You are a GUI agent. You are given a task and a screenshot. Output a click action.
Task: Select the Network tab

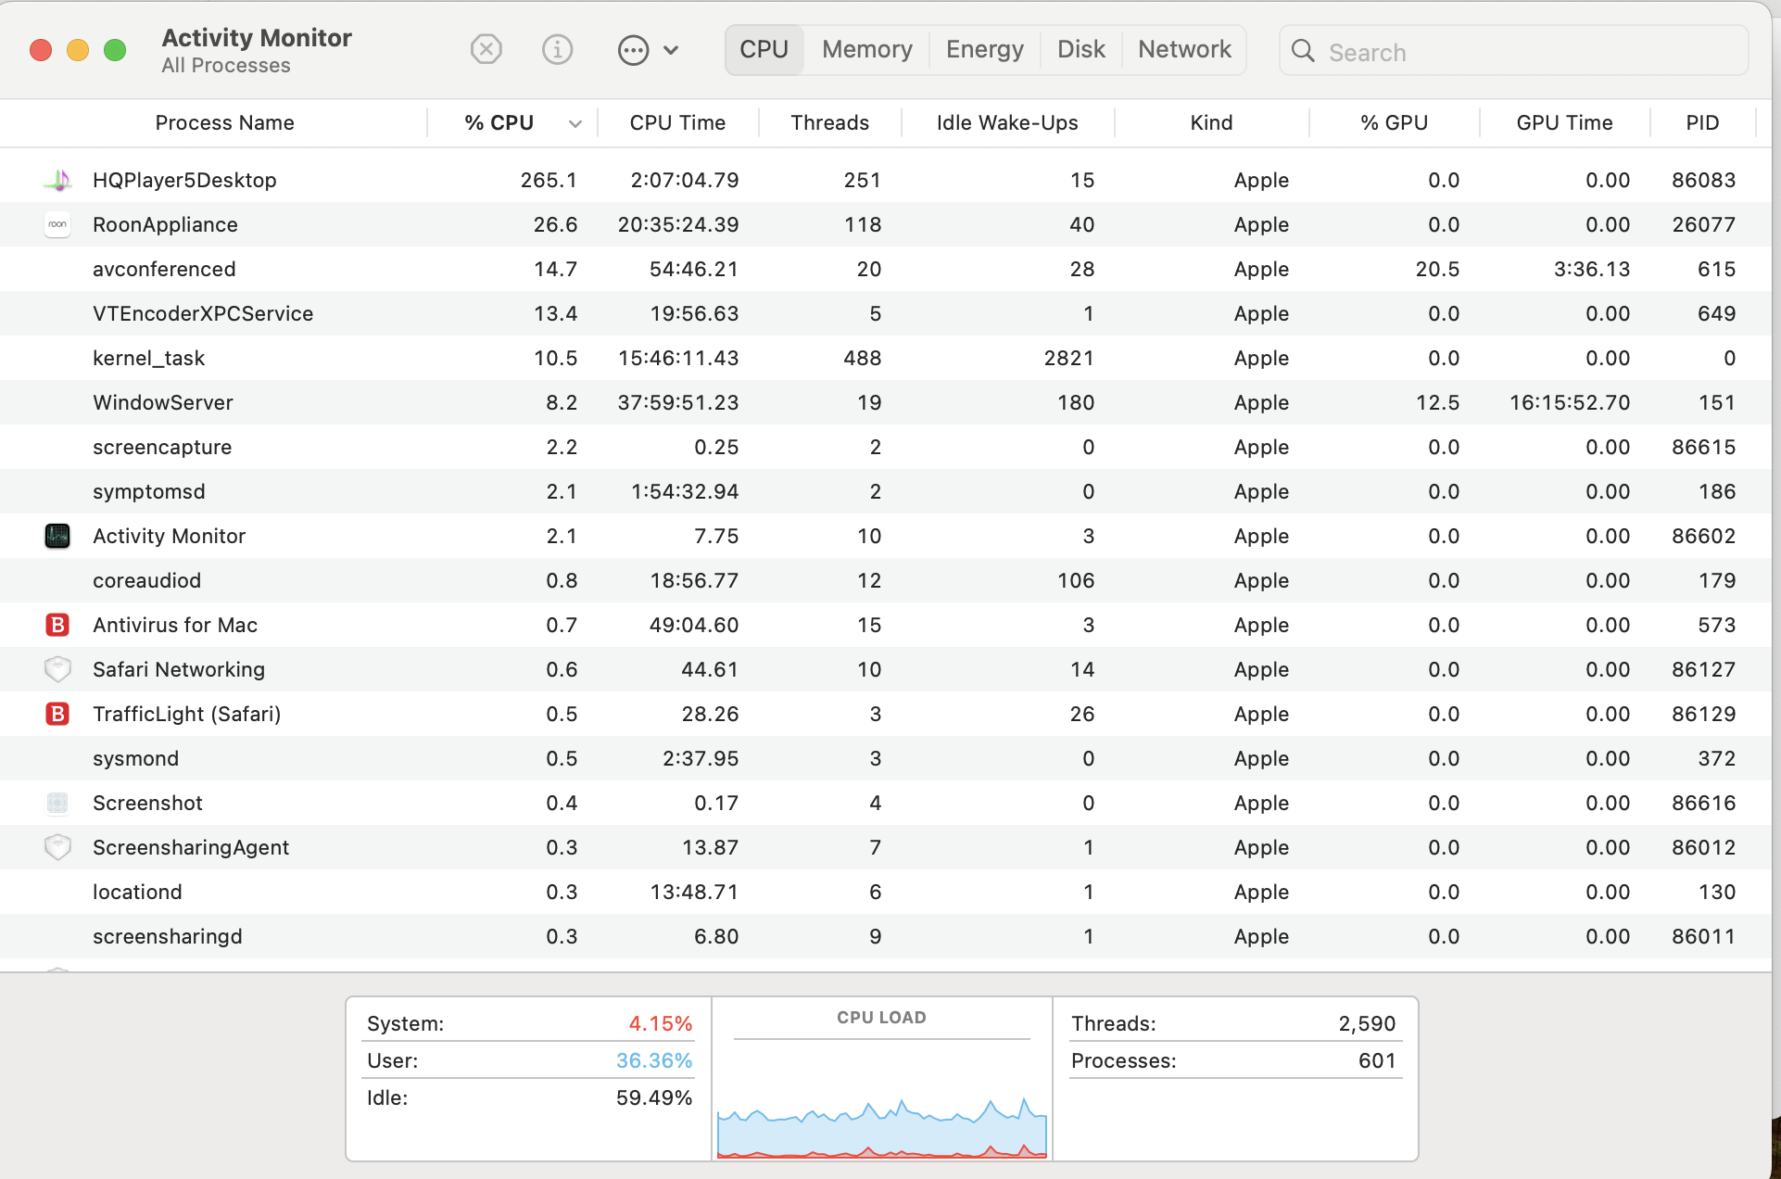click(1184, 49)
